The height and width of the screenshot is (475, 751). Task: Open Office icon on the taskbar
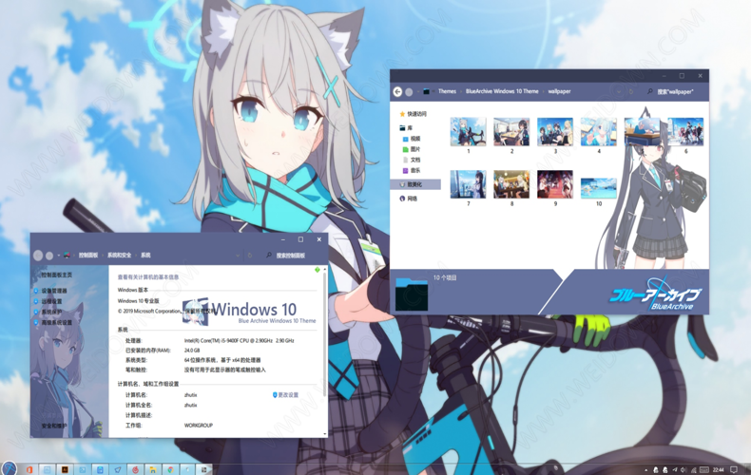pos(29,469)
